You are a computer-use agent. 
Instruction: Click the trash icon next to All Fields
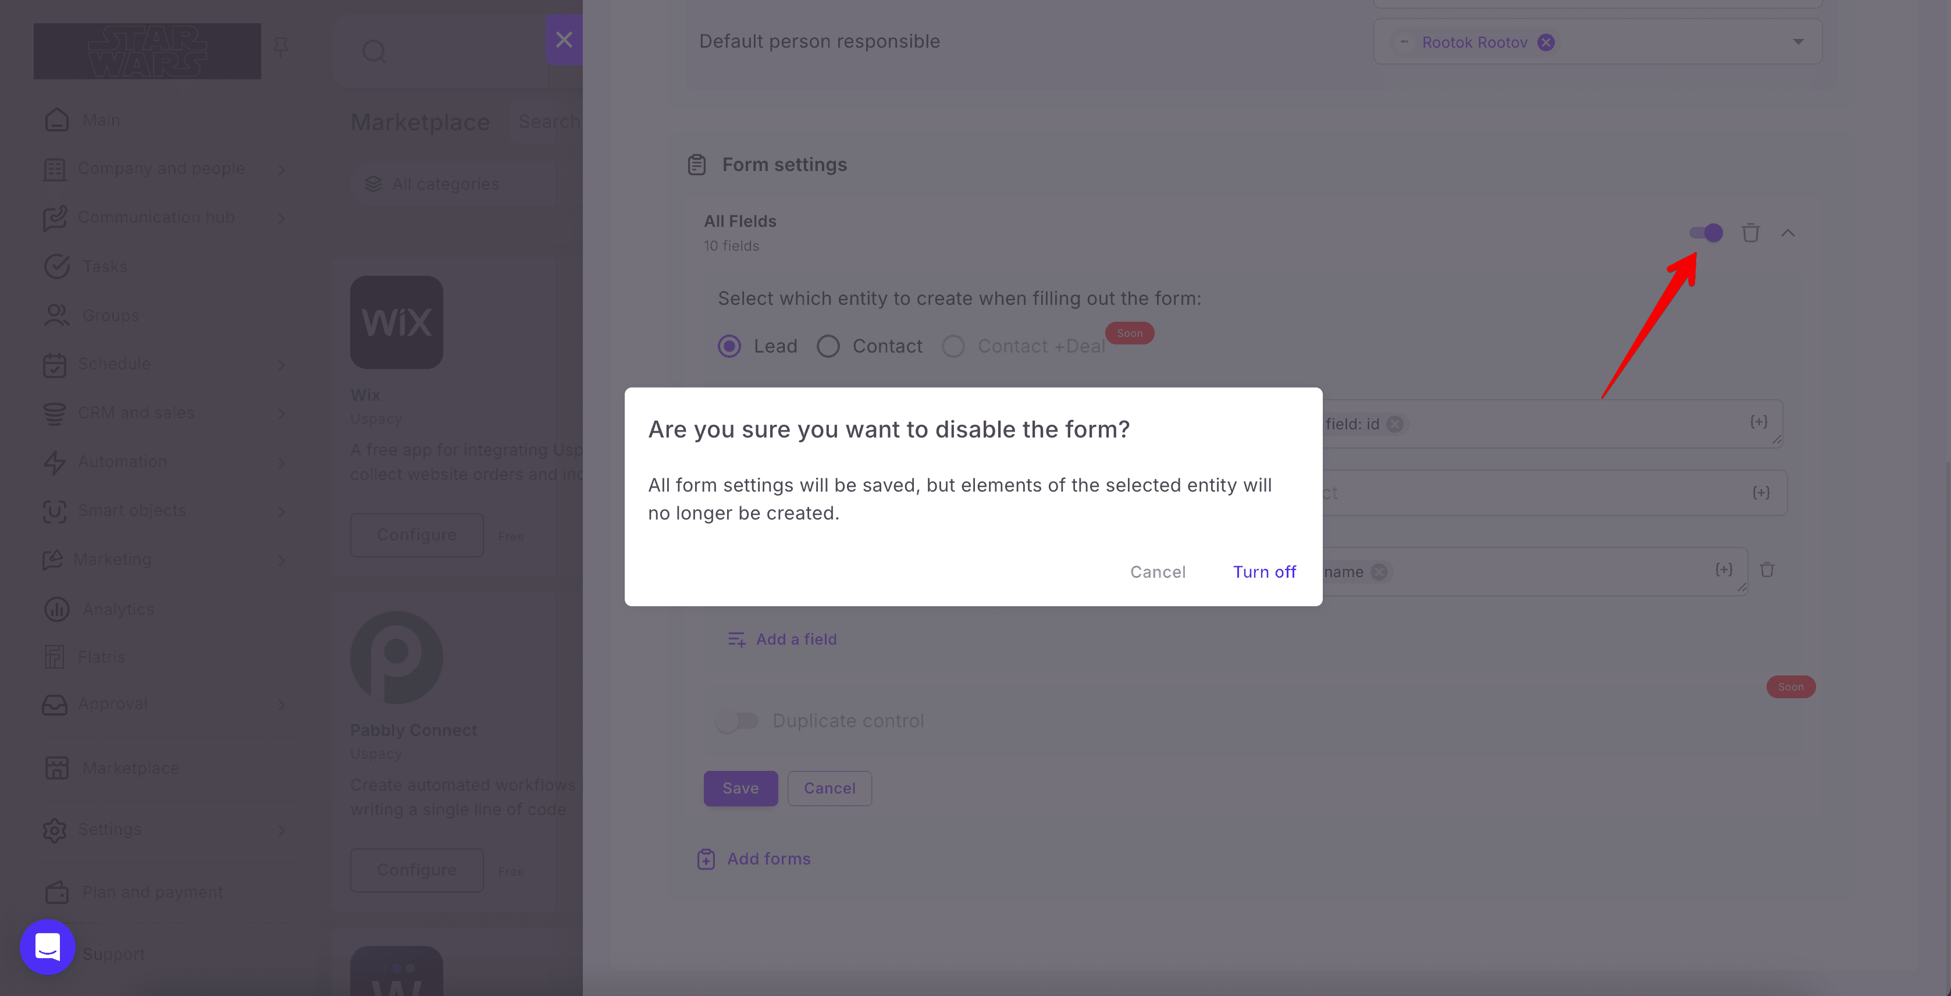pos(1750,233)
